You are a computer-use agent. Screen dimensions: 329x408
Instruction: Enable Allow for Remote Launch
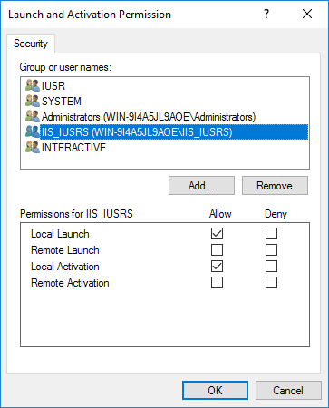click(217, 250)
